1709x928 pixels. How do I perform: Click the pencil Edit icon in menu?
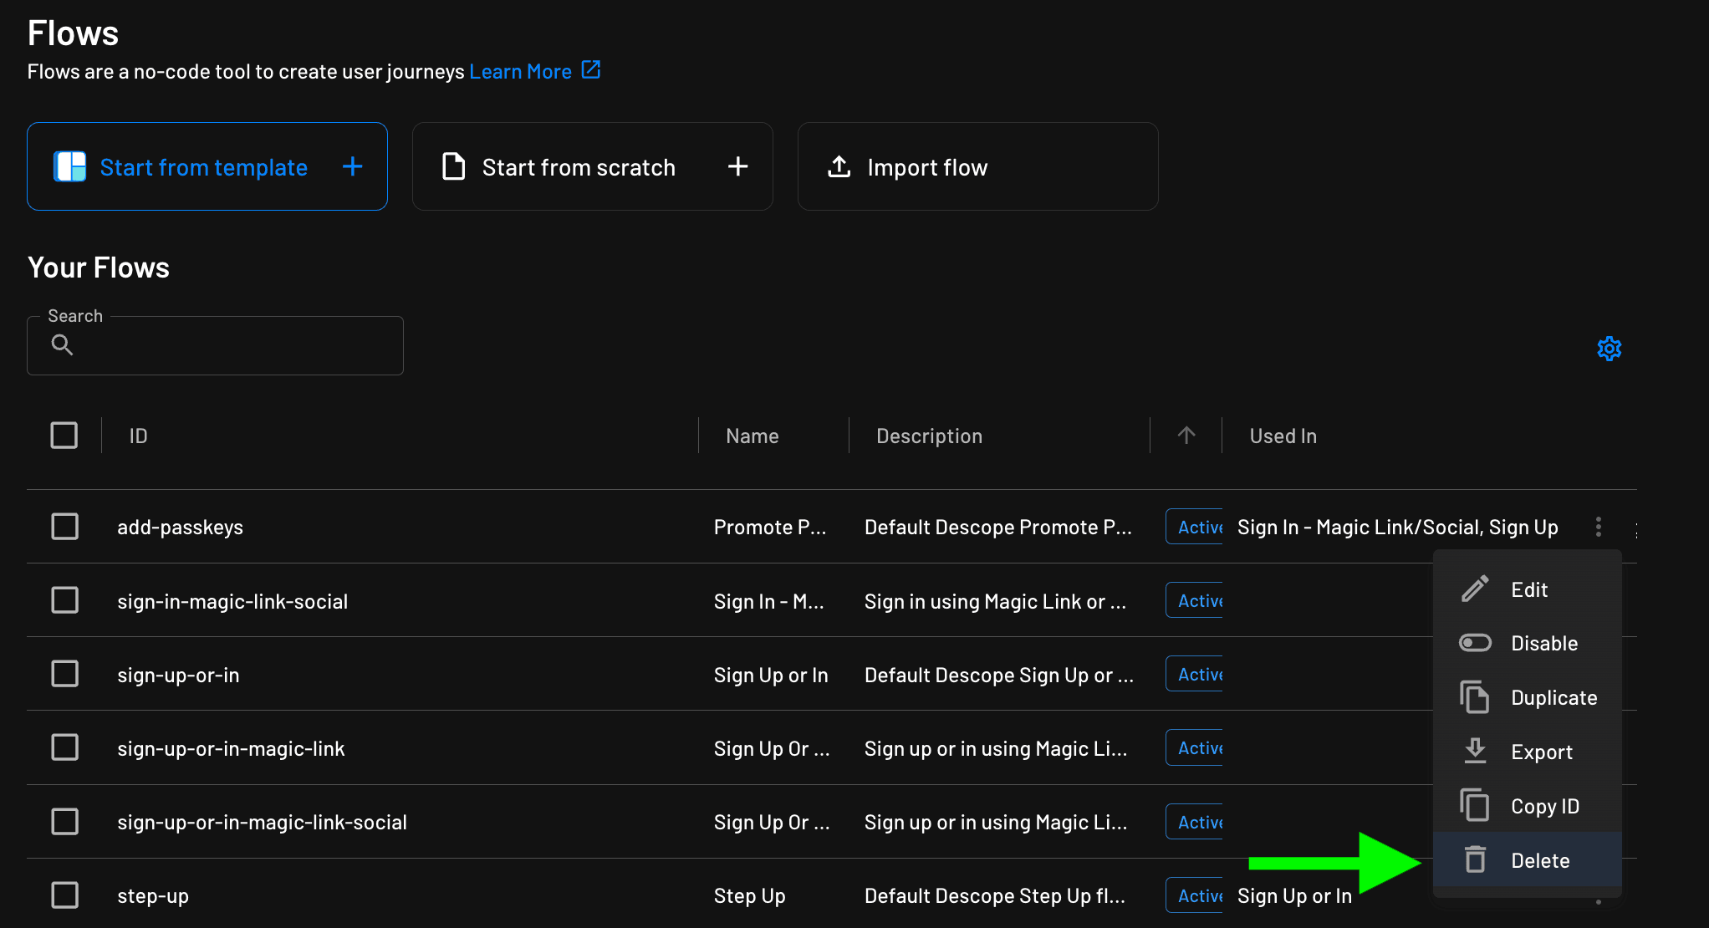pos(1475,589)
